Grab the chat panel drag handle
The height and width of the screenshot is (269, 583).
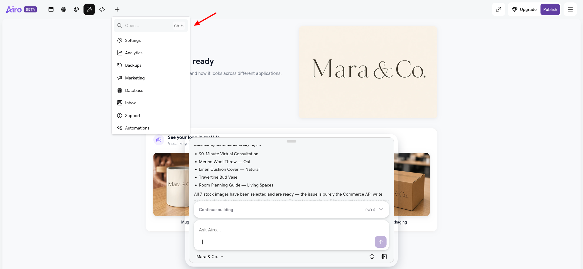291,141
